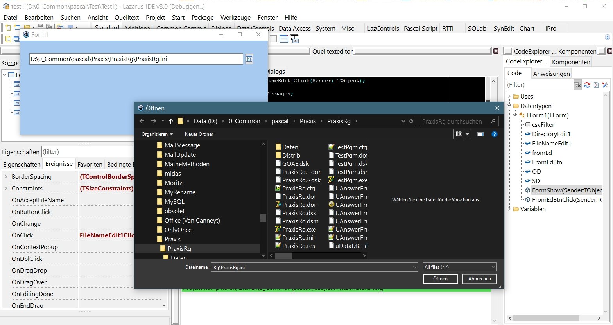The image size is (613, 325).
Task: Click the IDE toolbar form window icon
Action: click(x=284, y=38)
